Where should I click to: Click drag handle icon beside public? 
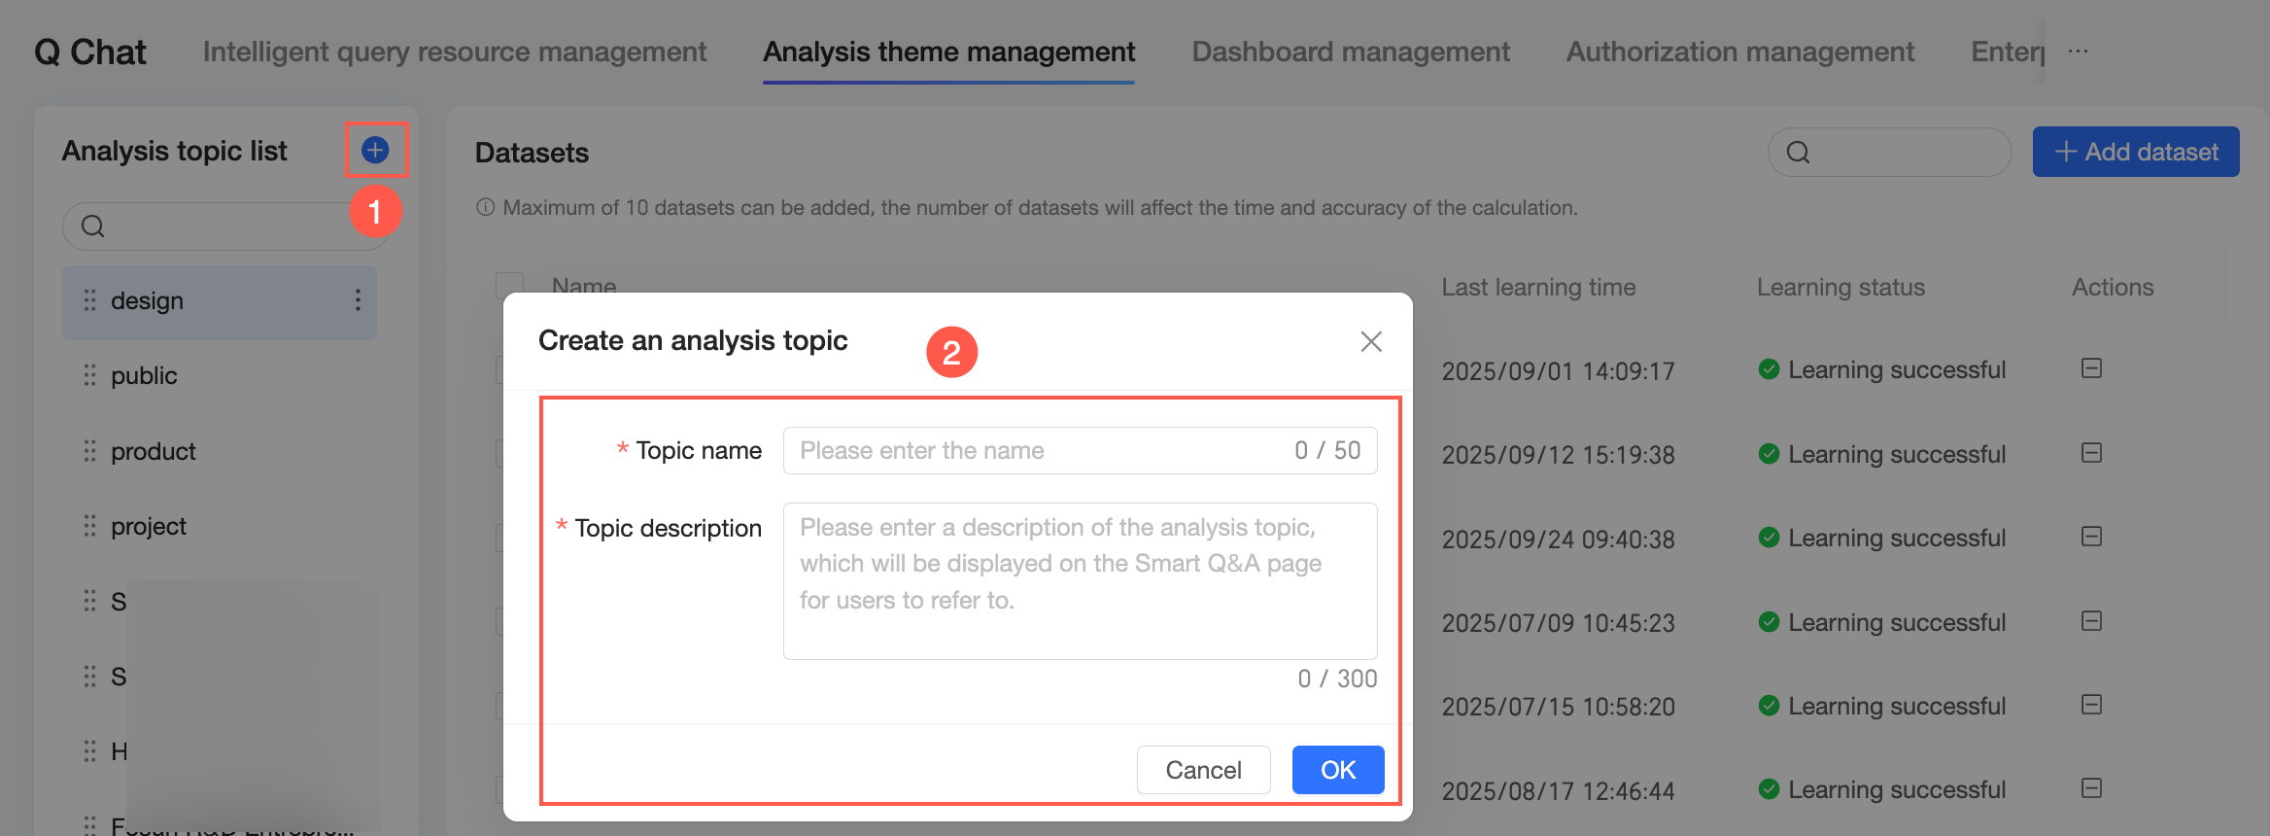tap(89, 375)
